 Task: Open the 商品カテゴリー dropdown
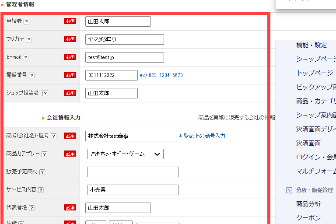tap(126, 154)
